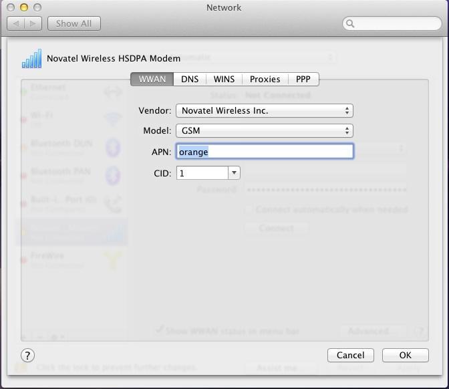Open the Vendor dropdown menu
Screen dimensions: 449x389
click(264, 110)
